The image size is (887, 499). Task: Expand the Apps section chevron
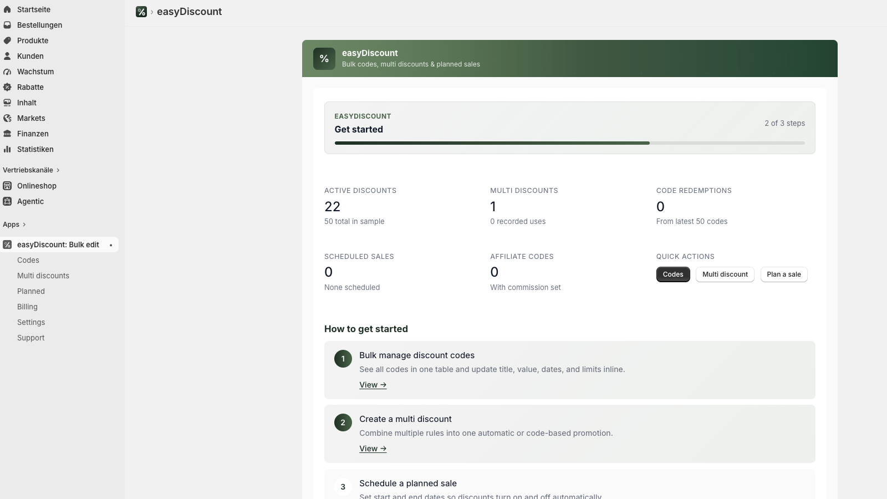tap(24, 225)
